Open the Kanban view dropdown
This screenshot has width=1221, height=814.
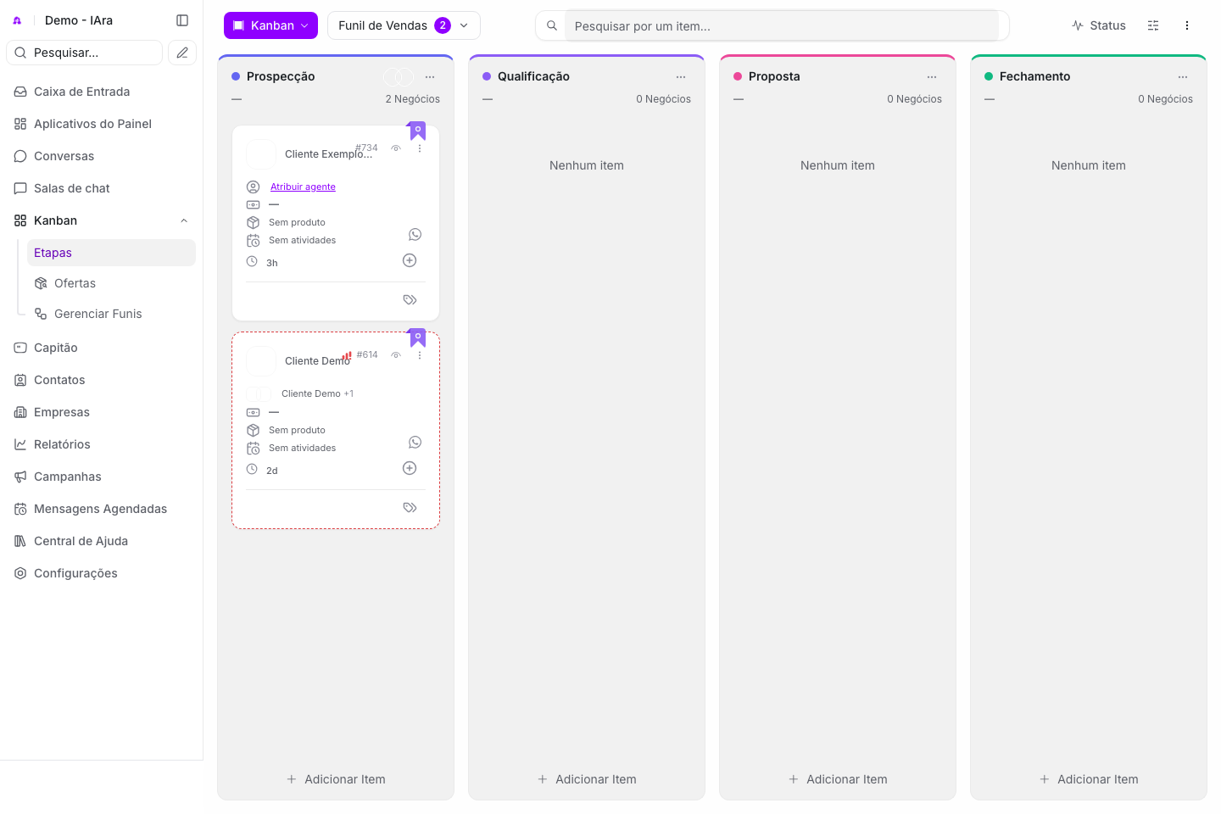tap(270, 25)
